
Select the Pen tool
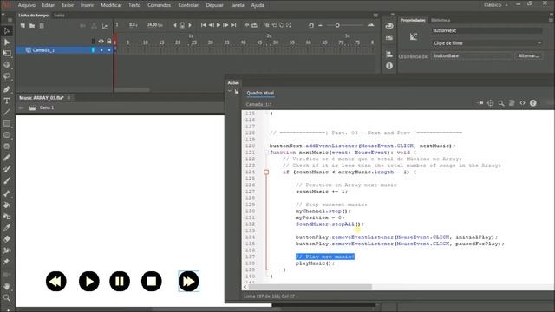[x=7, y=89]
